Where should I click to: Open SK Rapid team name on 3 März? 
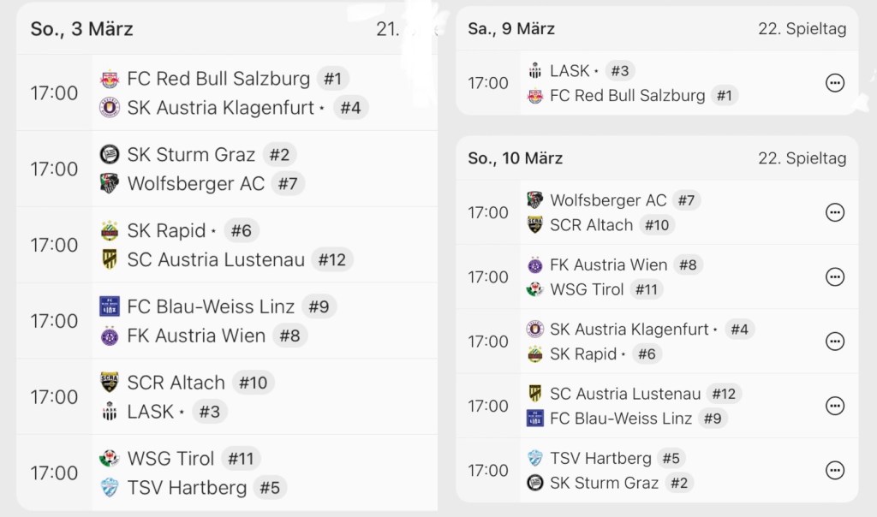point(166,231)
